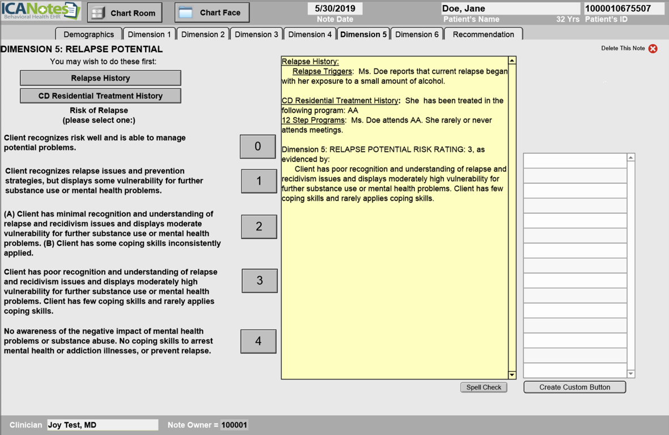669x435 pixels.
Task: Select relapse risk rating 0
Action: [x=258, y=147]
